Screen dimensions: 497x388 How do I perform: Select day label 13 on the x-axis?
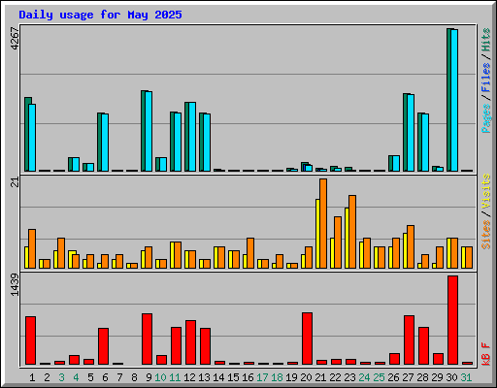coord(204,377)
